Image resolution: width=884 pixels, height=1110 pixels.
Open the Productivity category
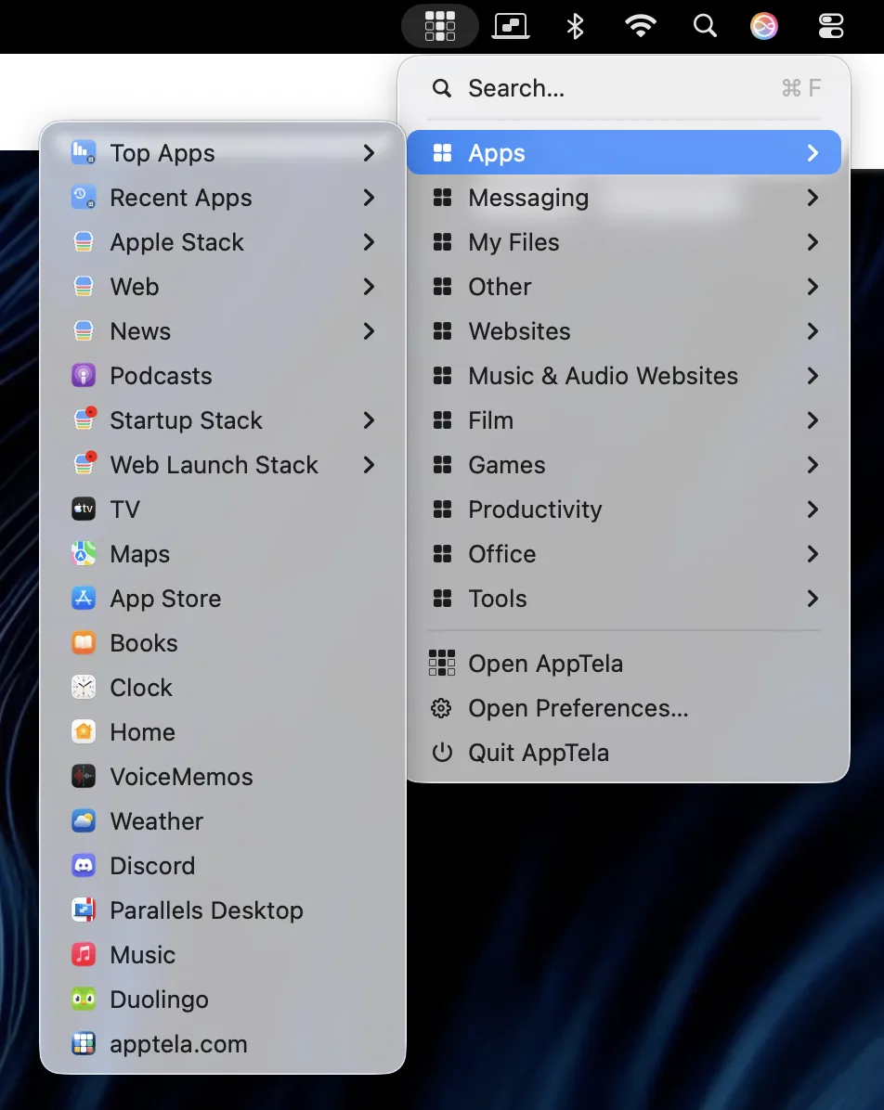pyautogui.click(x=623, y=510)
